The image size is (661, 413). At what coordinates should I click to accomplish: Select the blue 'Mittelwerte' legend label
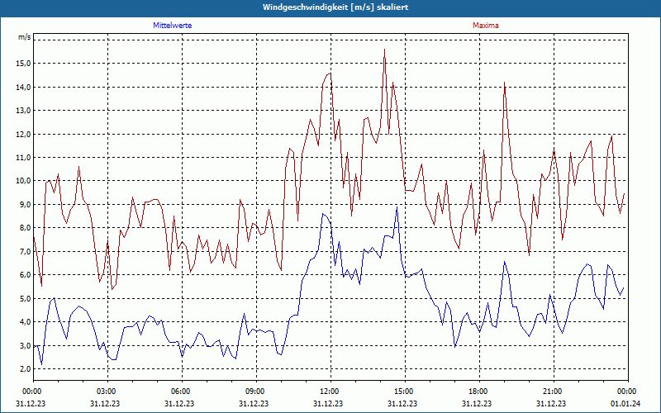pyautogui.click(x=173, y=26)
